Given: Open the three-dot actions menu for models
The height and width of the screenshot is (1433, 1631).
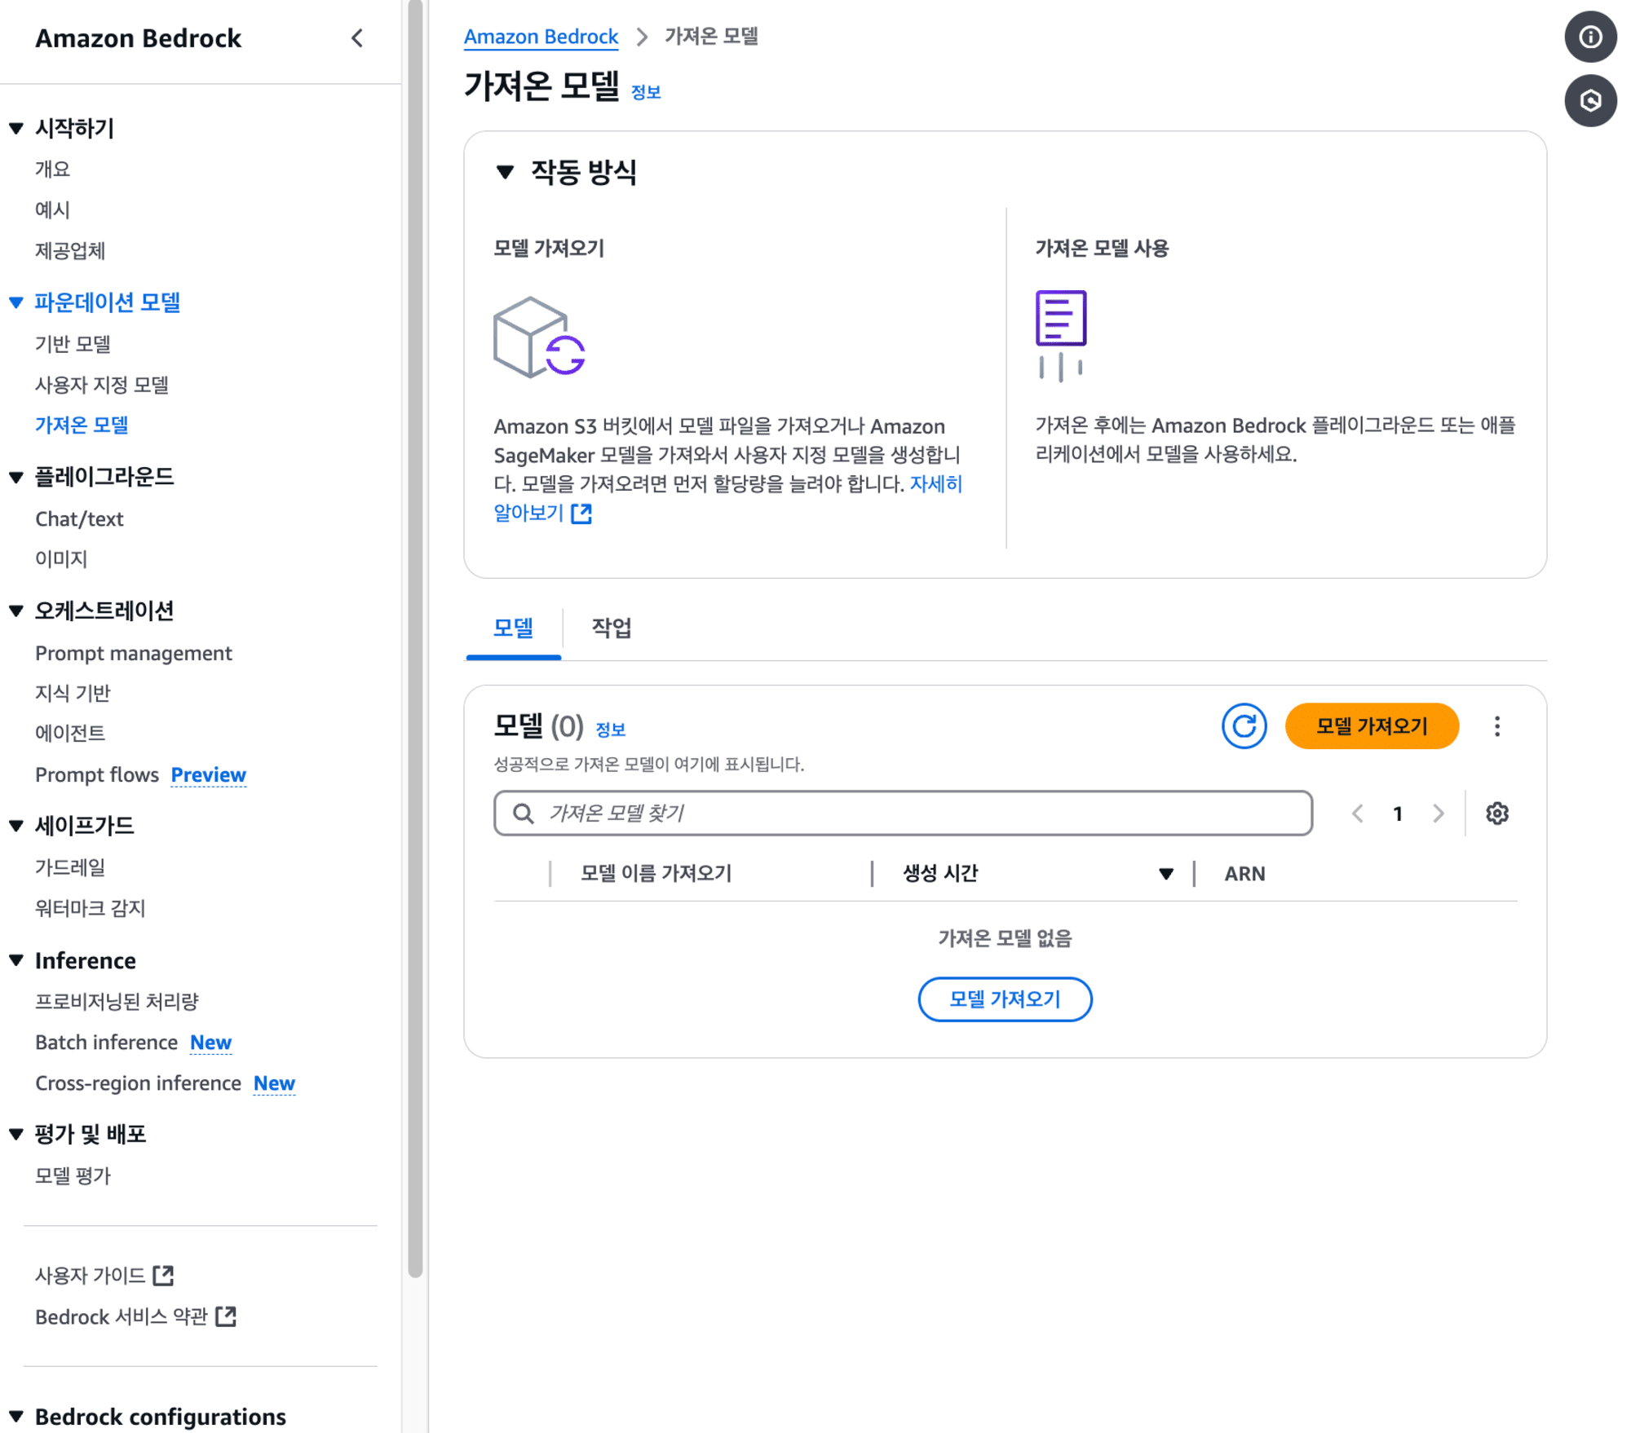Looking at the screenshot, I should click(1496, 726).
